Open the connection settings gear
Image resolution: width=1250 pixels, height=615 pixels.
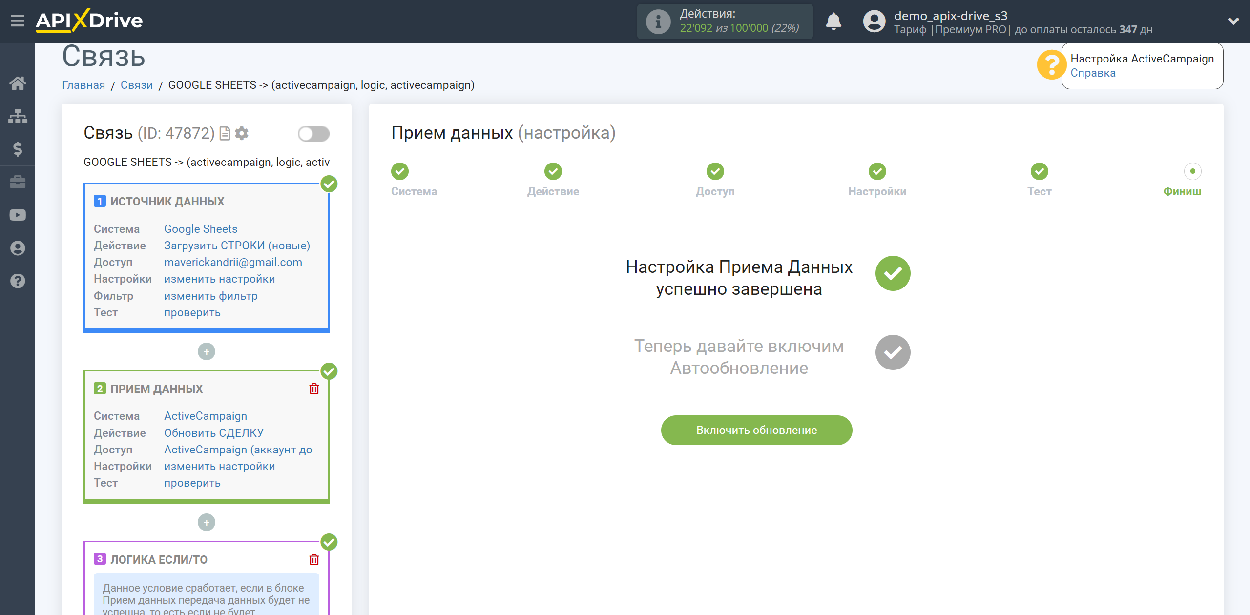(242, 133)
